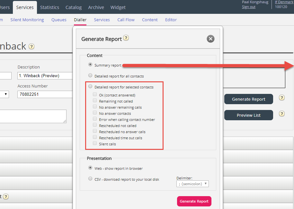Click the Sign out link
294x209 pixels.
(248, 7)
